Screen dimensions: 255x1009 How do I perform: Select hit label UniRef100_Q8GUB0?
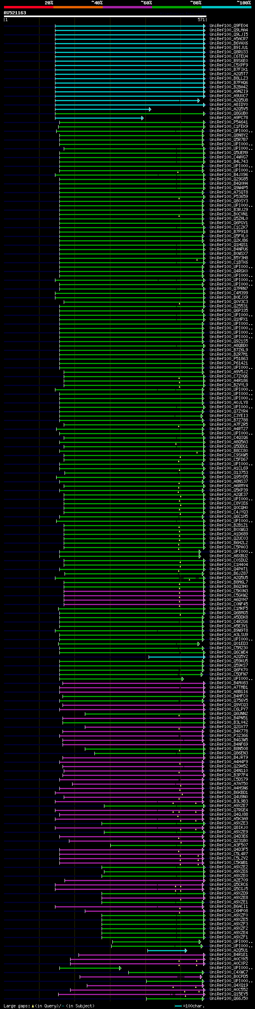tap(229, 114)
